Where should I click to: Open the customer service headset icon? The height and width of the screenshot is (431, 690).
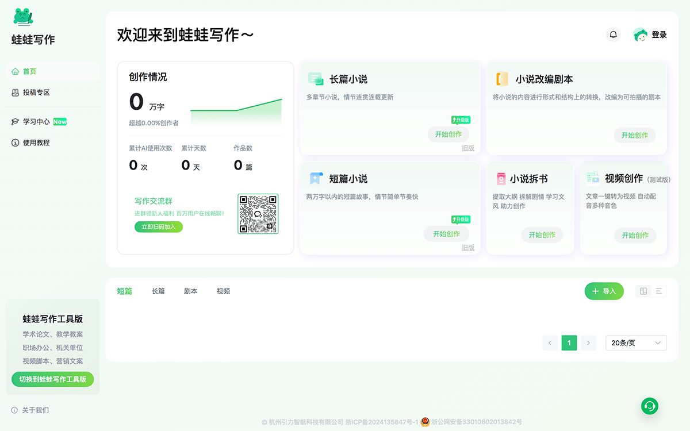pyautogui.click(x=650, y=406)
